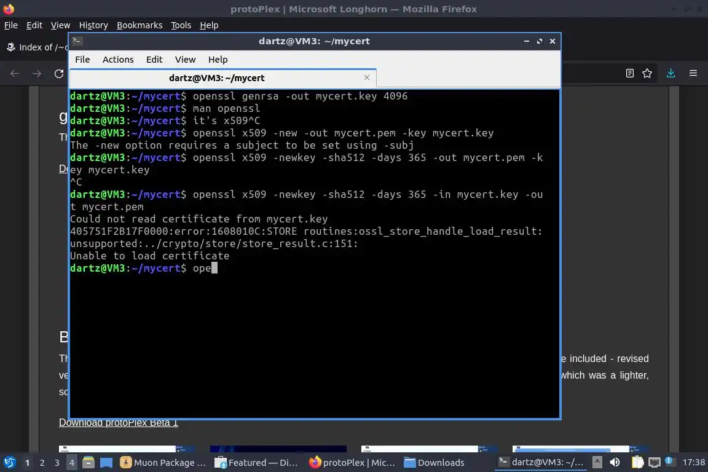Image resolution: width=708 pixels, height=472 pixels.
Task: Click 'The -new option requires a subject' line
Action: [x=242, y=146]
